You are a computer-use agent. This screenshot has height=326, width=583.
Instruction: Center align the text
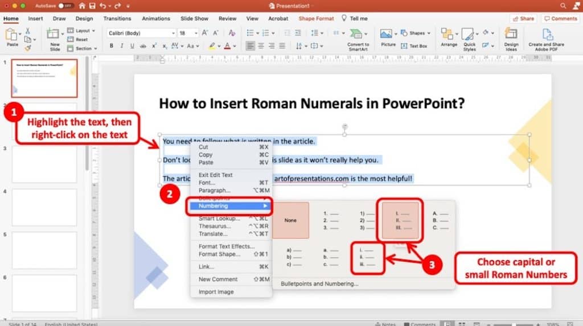(261, 46)
